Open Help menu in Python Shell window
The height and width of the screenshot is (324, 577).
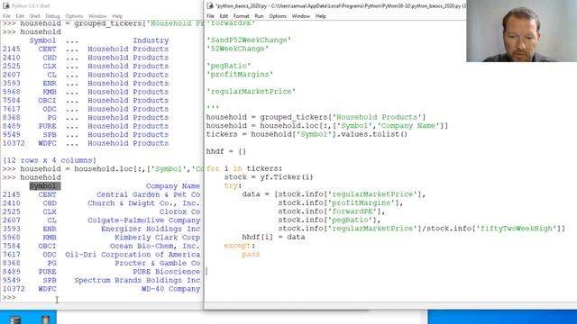[x=117, y=16]
